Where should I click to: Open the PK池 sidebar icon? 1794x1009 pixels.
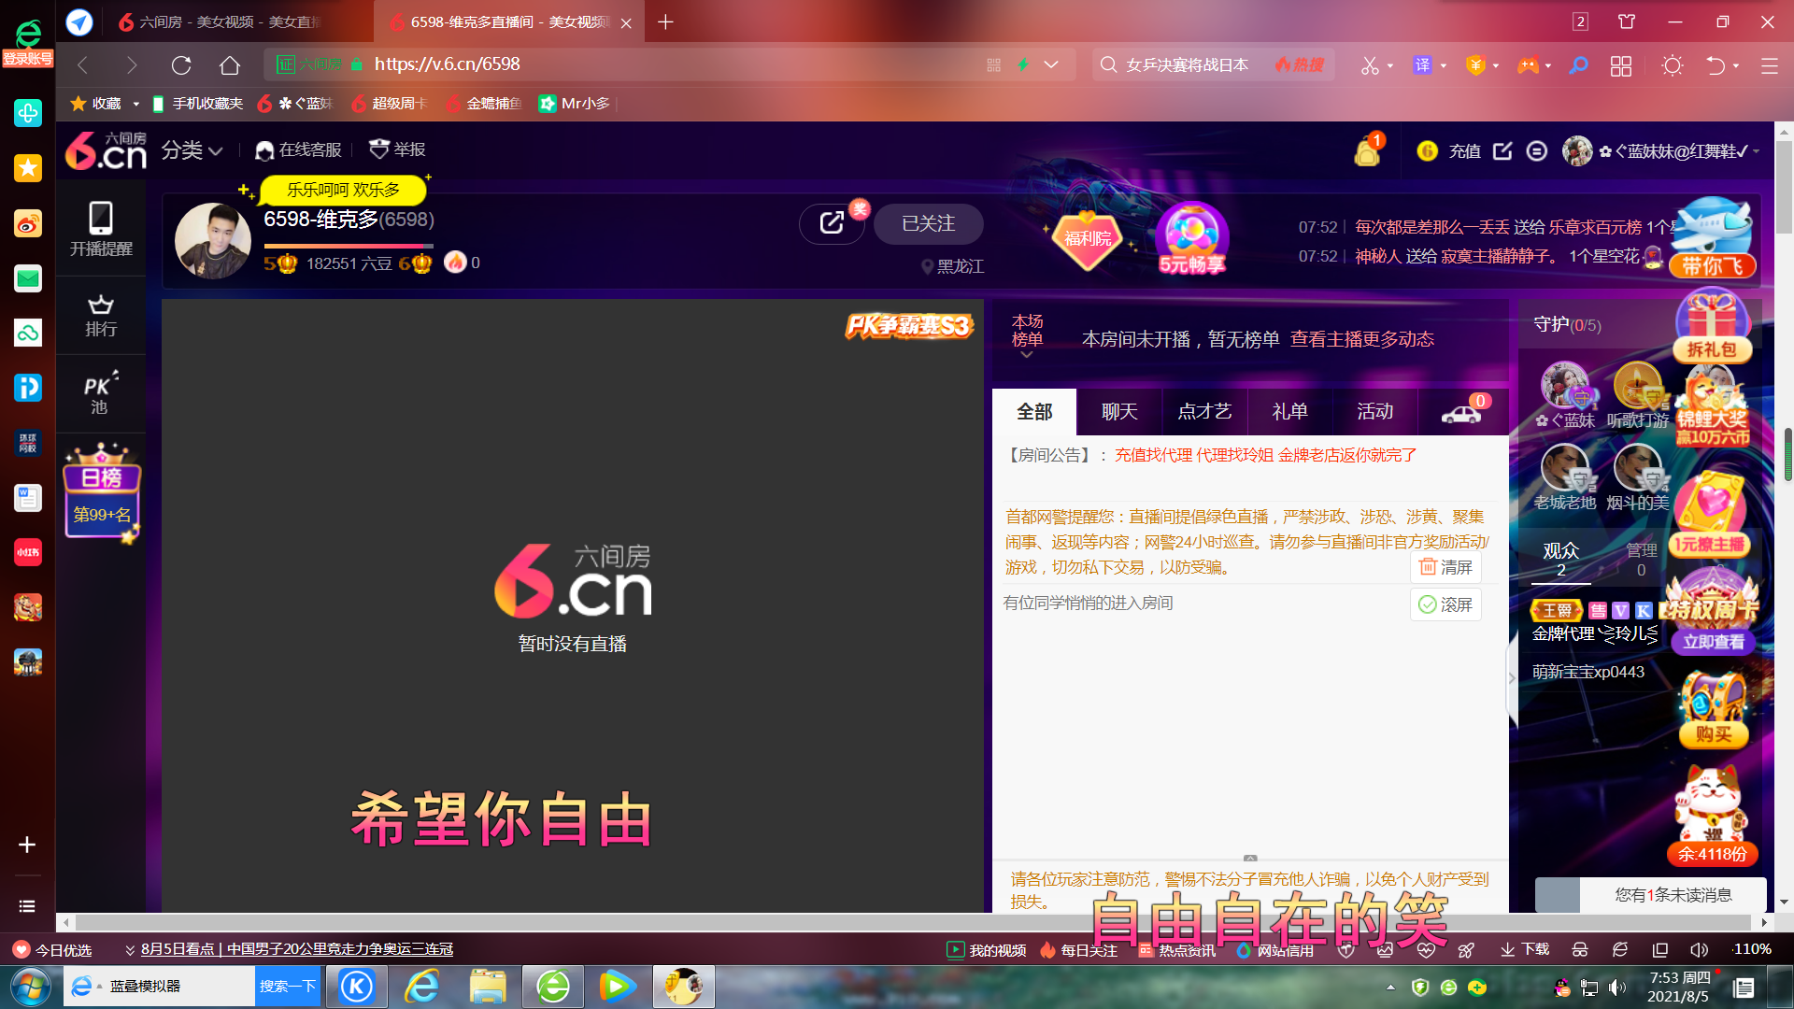coord(100,393)
